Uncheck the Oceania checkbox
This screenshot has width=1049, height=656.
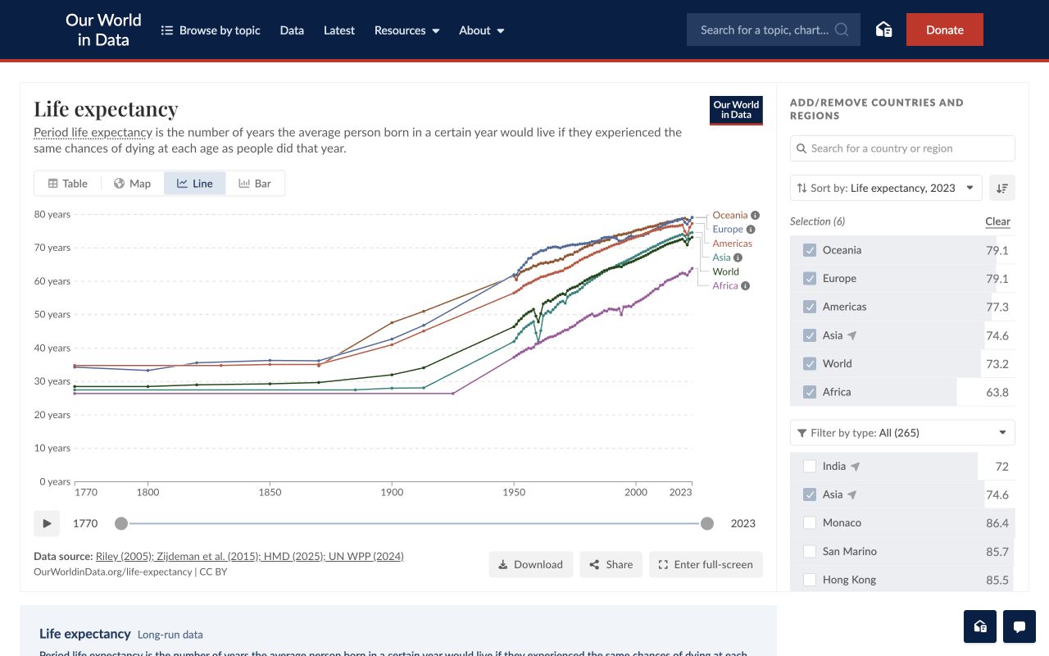tap(810, 250)
